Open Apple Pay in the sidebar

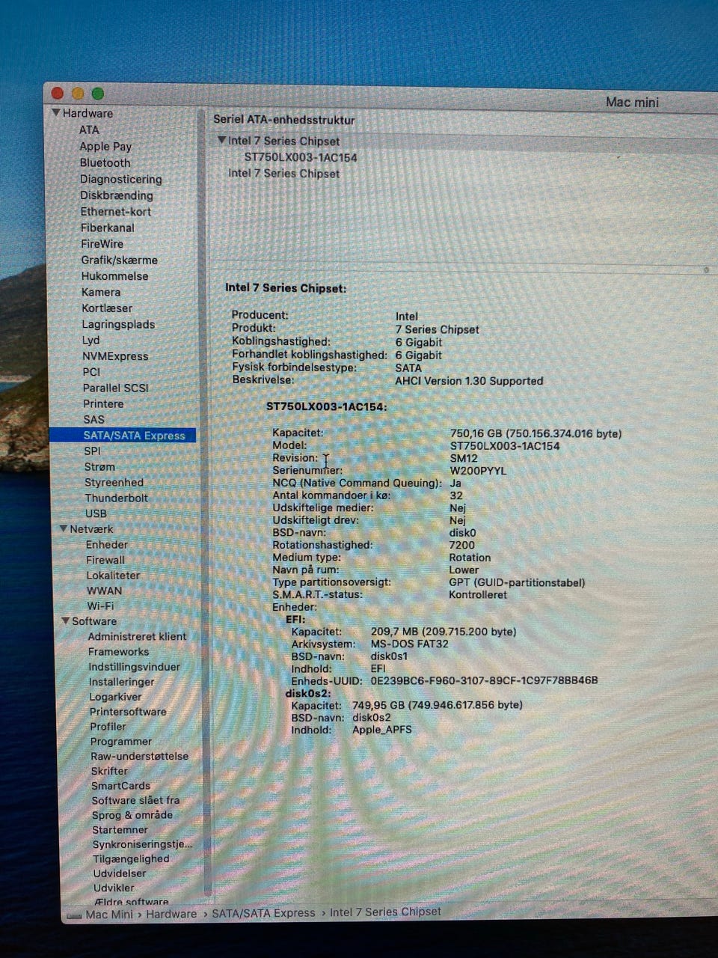105,147
